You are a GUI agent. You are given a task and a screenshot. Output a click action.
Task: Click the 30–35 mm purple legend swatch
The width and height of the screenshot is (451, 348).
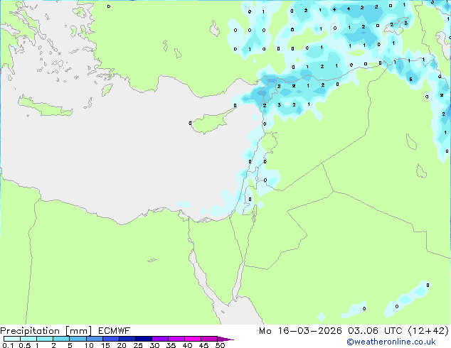[x=159, y=339]
